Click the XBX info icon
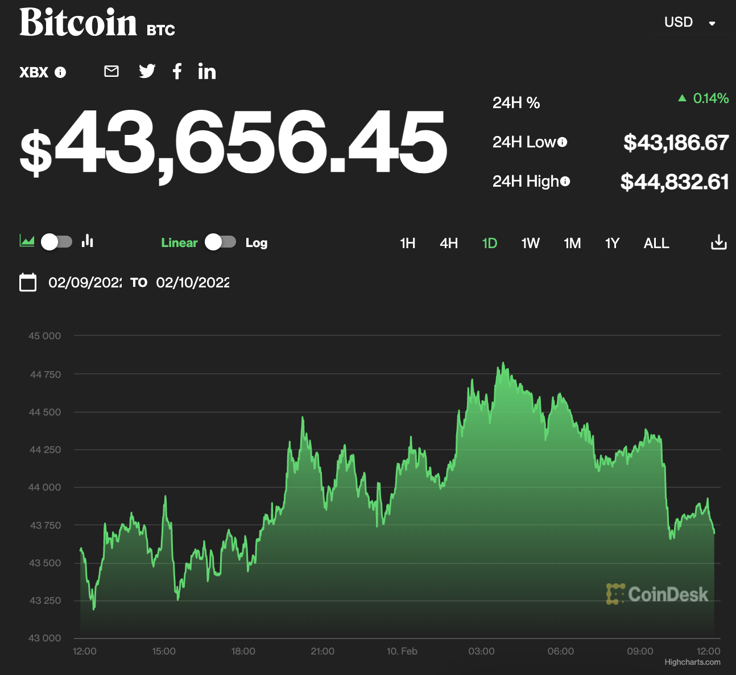Viewport: 736px width, 675px height. 60,72
